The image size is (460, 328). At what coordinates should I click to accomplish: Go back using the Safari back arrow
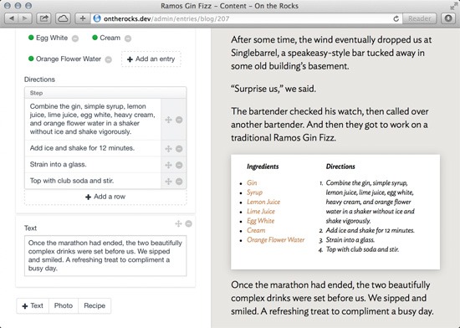tap(12, 18)
